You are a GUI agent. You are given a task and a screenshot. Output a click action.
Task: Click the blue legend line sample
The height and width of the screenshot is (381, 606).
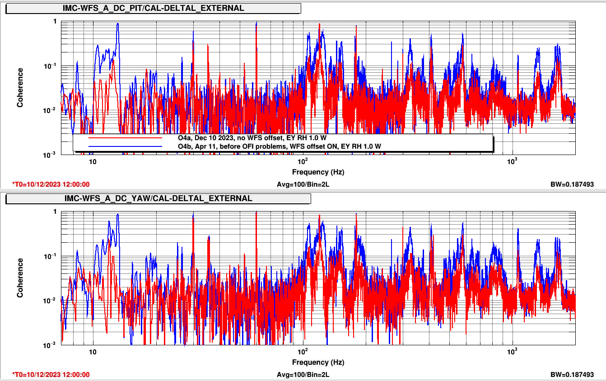pyautogui.click(x=125, y=147)
